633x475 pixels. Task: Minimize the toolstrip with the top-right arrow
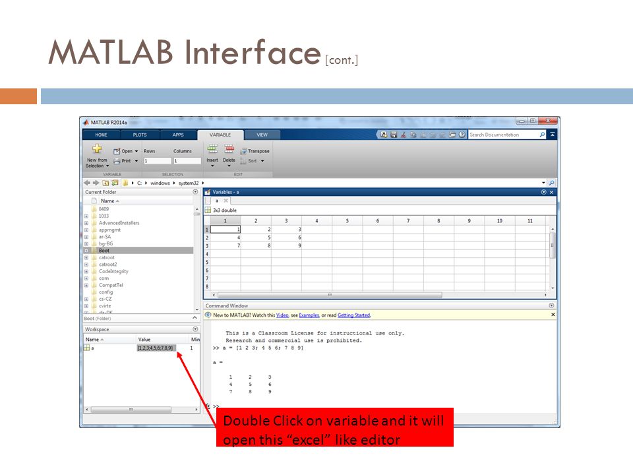[553, 135]
